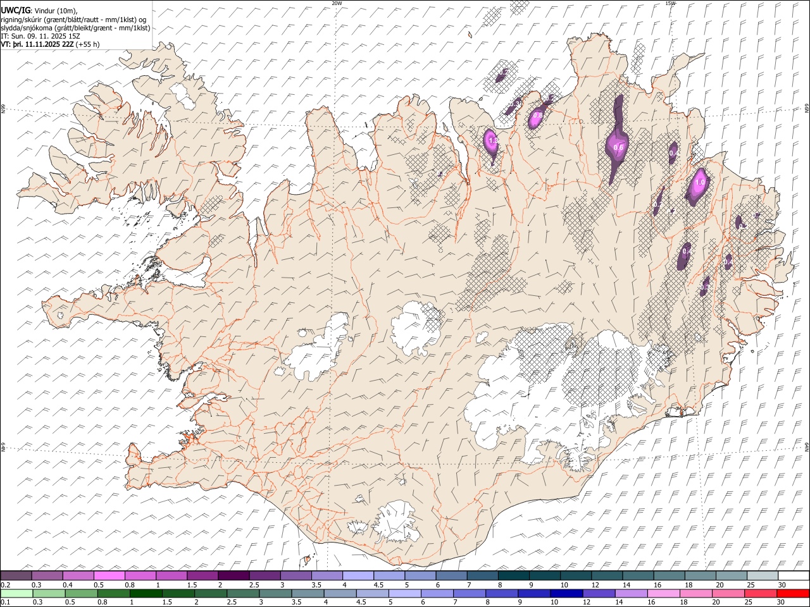This screenshot has width=810, height=607.
Task: Pick the slate blue swatch above 6 in top legend row
Action: (451, 576)
